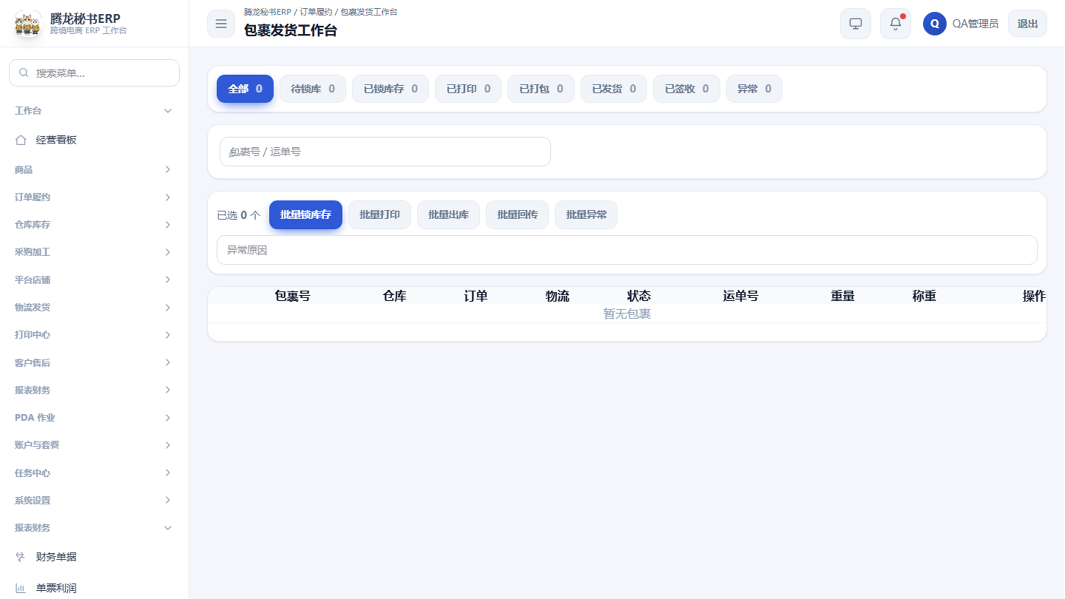The image size is (1065, 599).
Task: Click the 退出 logout button
Action: point(1027,24)
